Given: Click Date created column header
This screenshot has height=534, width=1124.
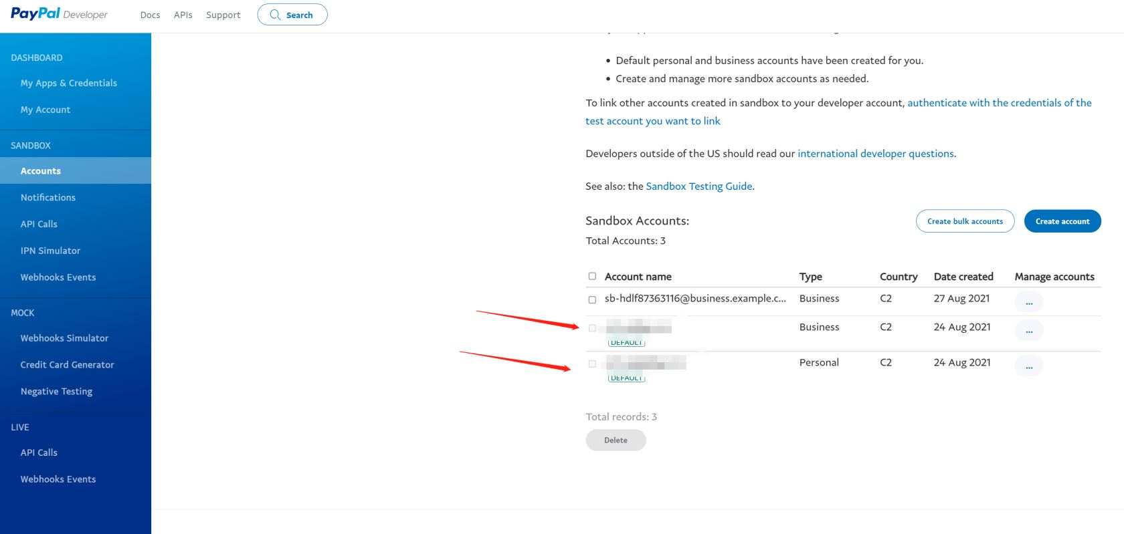Looking at the screenshot, I should coord(963,277).
